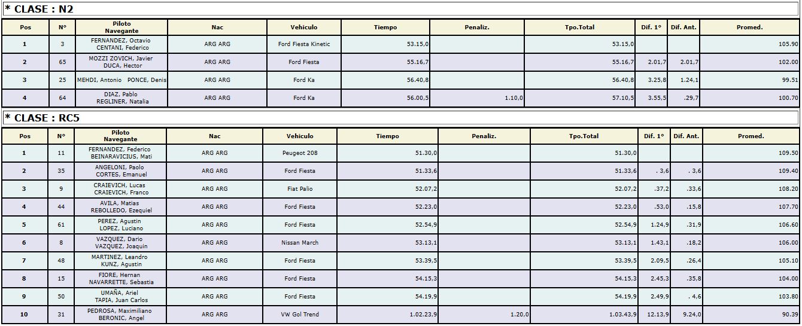
Task: Select the Promed. column header in RC5 table
Action: point(751,136)
